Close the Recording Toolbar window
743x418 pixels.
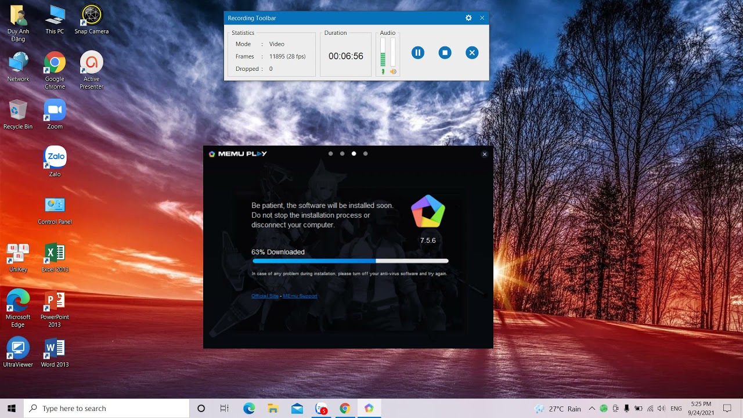482,18
